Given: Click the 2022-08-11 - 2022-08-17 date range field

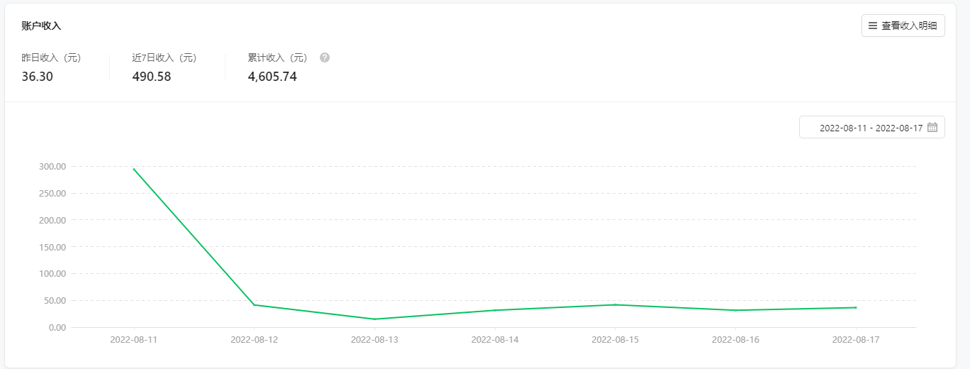Looking at the screenshot, I should pos(870,128).
